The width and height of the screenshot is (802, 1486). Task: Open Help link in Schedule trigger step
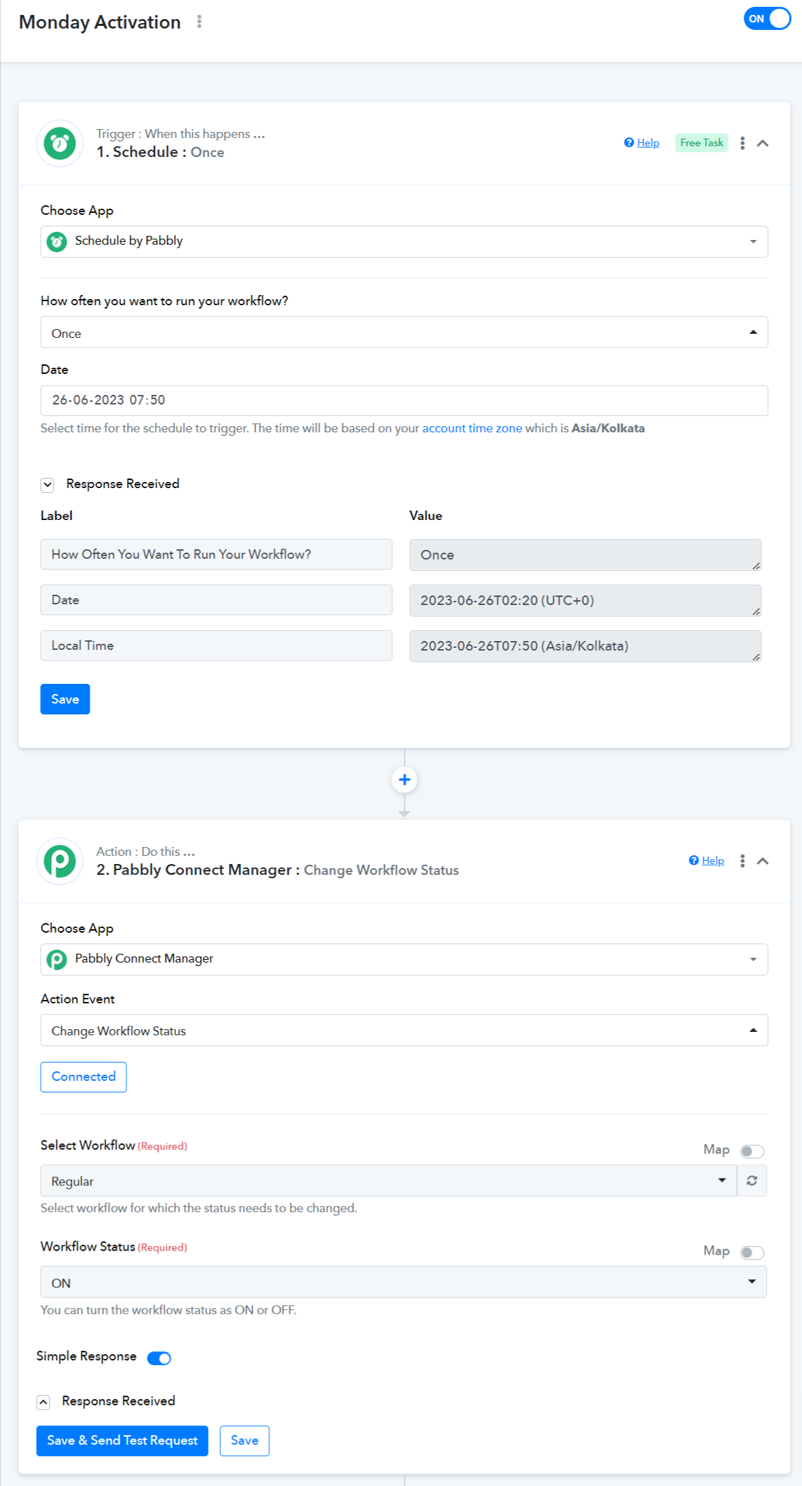pyautogui.click(x=648, y=143)
